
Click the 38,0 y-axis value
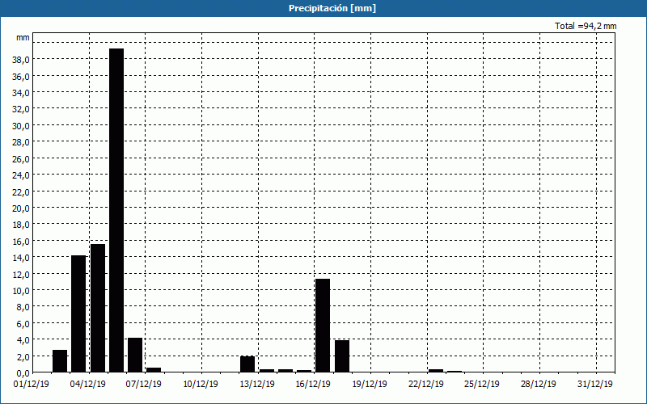pyautogui.click(x=21, y=60)
